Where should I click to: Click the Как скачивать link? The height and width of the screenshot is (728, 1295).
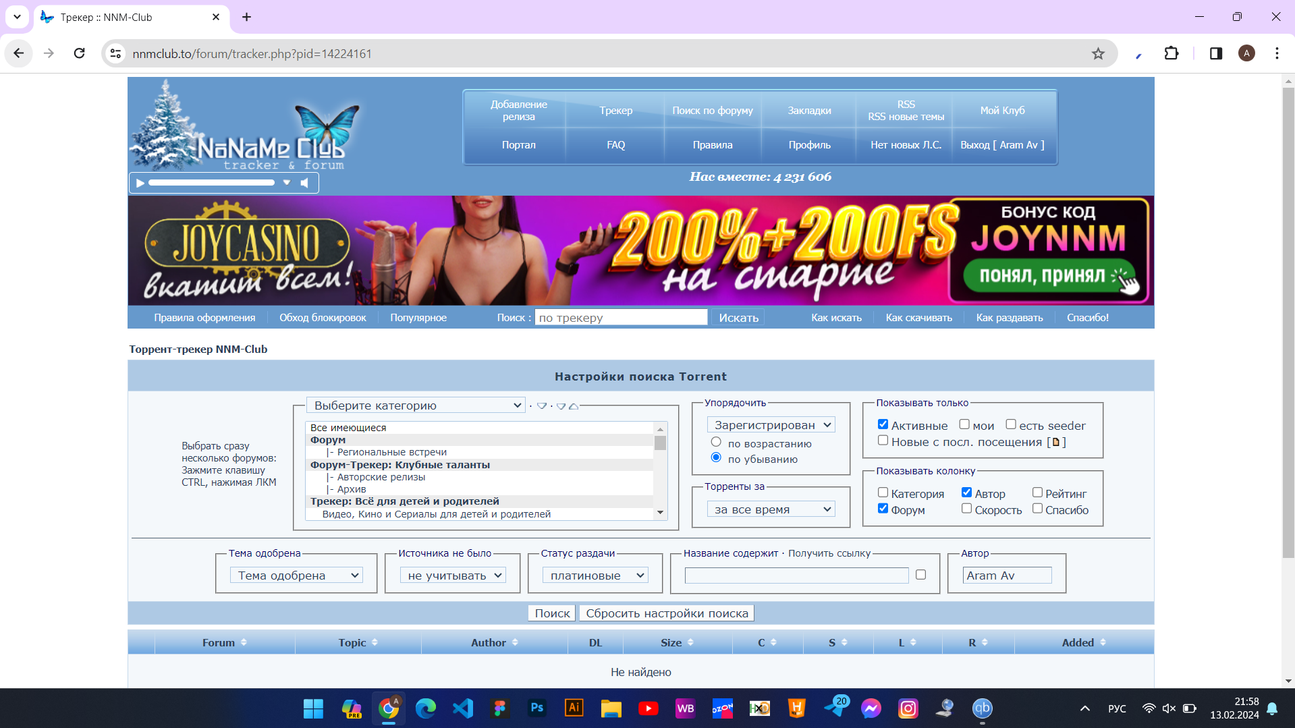(x=918, y=318)
